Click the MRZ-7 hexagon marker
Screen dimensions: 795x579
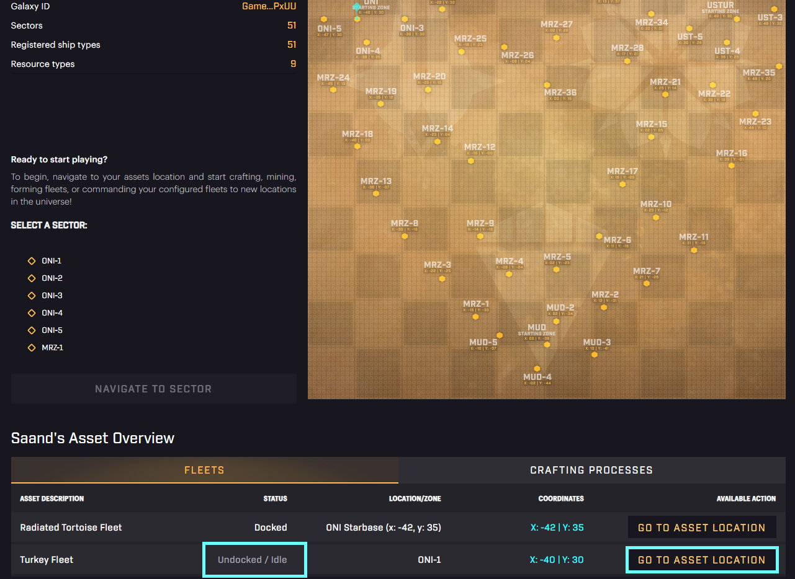(647, 283)
